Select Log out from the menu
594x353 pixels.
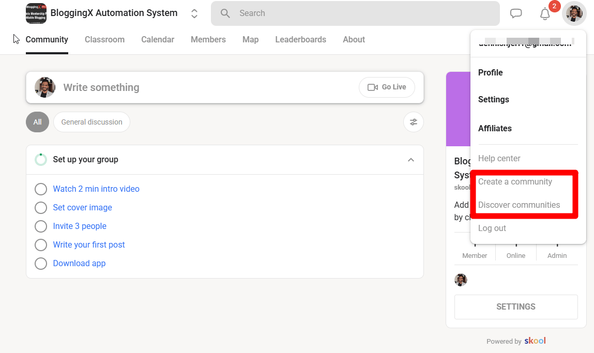point(492,228)
